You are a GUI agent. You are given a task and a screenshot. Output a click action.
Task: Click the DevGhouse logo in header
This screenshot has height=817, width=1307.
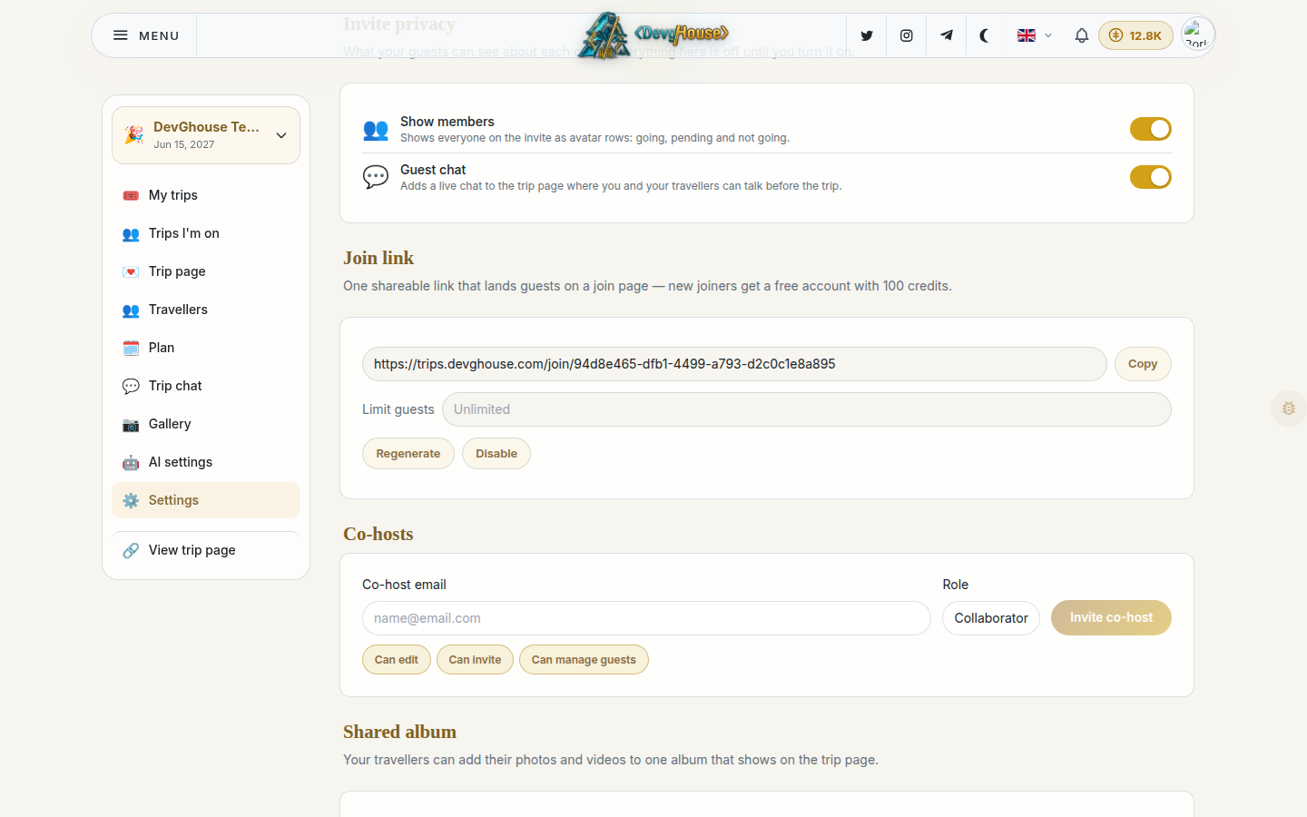click(x=653, y=35)
